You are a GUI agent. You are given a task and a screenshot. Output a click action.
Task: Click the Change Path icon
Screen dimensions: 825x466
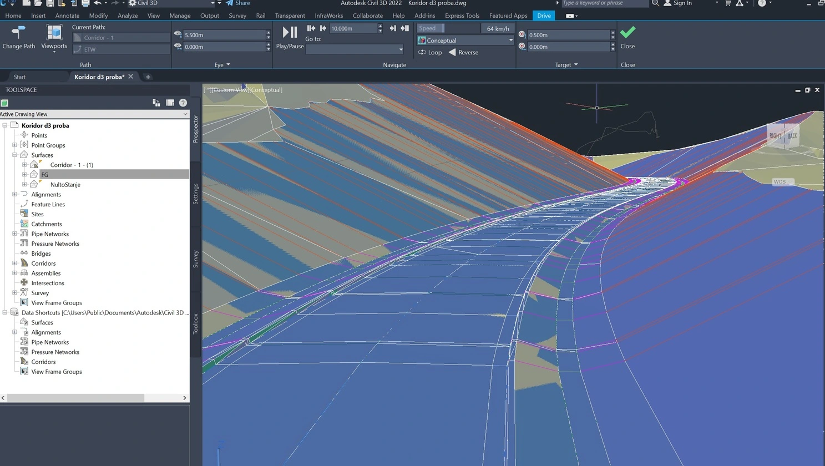point(18,33)
